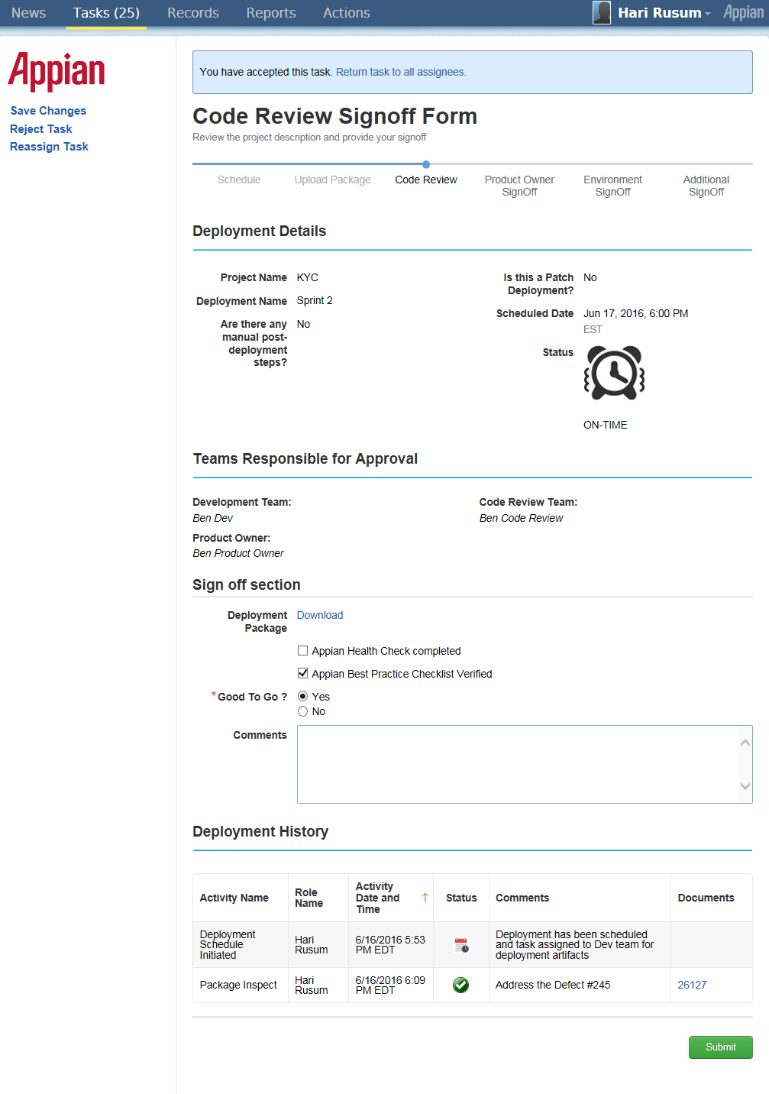This screenshot has height=1094, width=769.
Task: Open document 26127 link
Action: pyautogui.click(x=692, y=986)
